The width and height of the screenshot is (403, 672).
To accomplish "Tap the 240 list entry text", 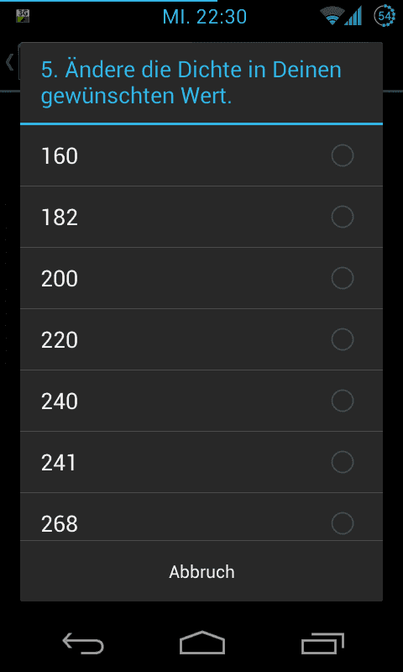I will [60, 402].
